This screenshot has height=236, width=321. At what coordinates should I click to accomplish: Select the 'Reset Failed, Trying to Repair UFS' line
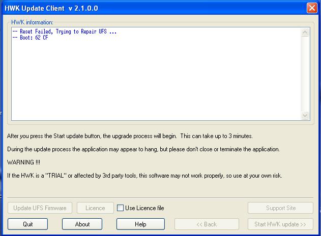click(65, 31)
